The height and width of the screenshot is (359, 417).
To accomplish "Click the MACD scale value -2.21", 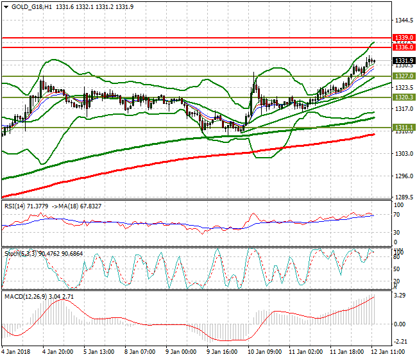I will click(400, 342).
